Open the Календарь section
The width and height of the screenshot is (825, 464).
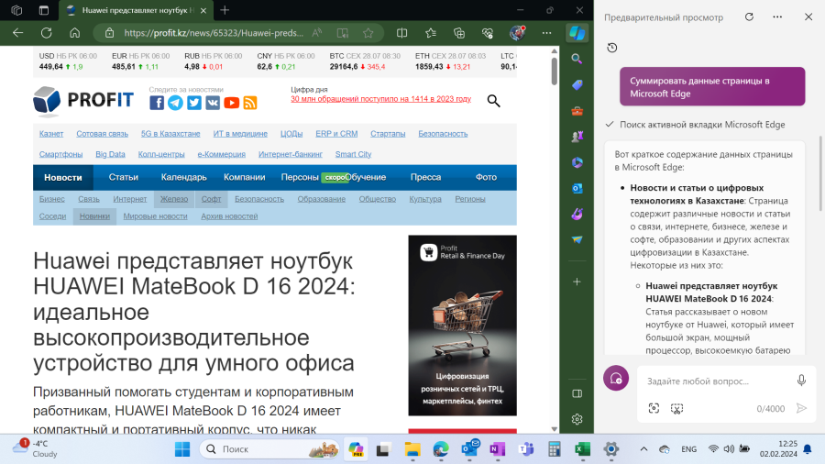pyautogui.click(x=183, y=177)
